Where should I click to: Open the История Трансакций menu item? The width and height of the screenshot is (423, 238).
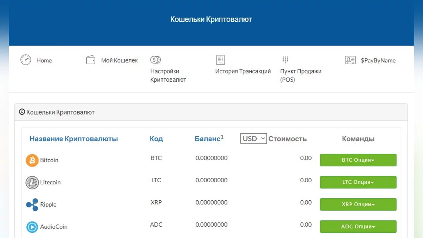point(243,71)
